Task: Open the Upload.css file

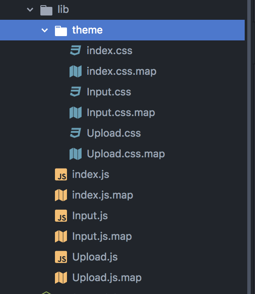Action: (x=114, y=133)
